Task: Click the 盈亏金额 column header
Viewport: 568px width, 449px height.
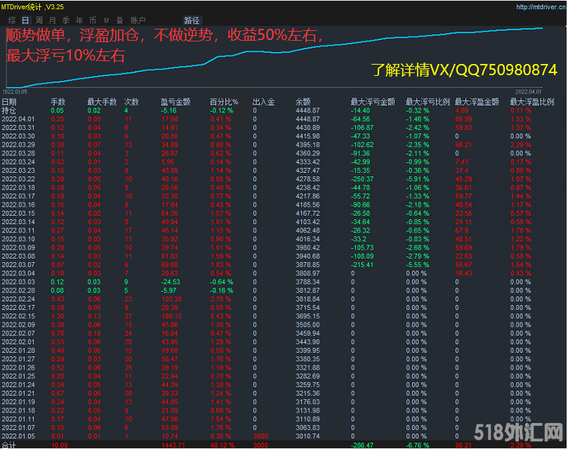Action: 176,102
